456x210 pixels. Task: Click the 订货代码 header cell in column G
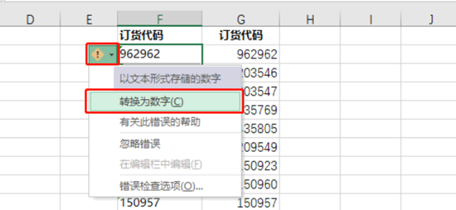coord(241,35)
